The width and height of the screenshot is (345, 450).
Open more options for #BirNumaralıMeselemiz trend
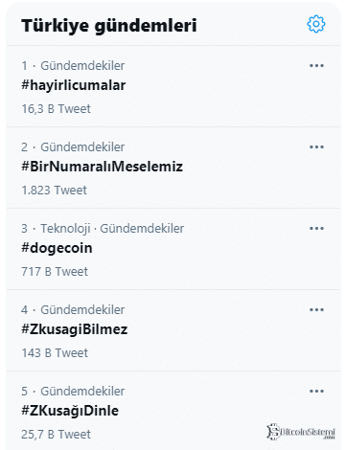316,146
